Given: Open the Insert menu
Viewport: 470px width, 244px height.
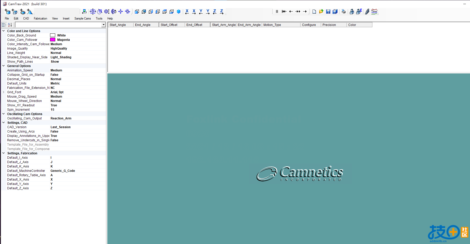Looking at the screenshot, I should [x=66, y=18].
